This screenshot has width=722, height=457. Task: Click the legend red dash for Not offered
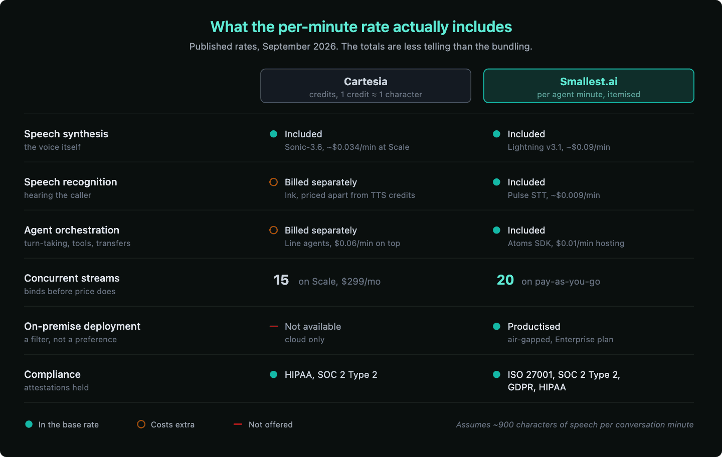238,424
